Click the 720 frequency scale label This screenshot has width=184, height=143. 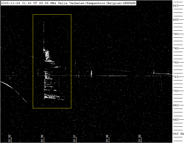click(176, 77)
